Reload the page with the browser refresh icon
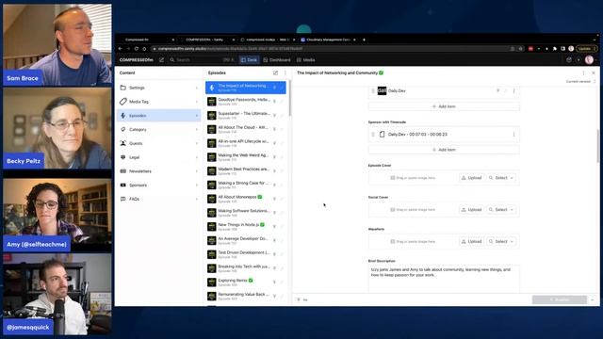Image resolution: width=603 pixels, height=339 pixels. point(136,49)
